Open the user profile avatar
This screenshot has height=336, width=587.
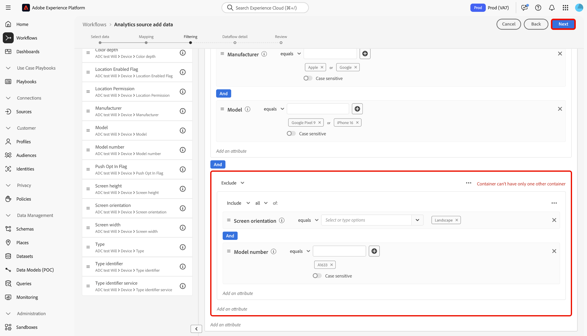(x=579, y=8)
